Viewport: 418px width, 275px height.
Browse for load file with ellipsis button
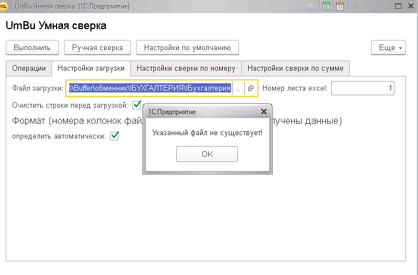click(238, 88)
